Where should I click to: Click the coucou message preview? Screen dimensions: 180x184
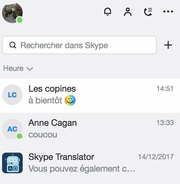(x=43, y=135)
